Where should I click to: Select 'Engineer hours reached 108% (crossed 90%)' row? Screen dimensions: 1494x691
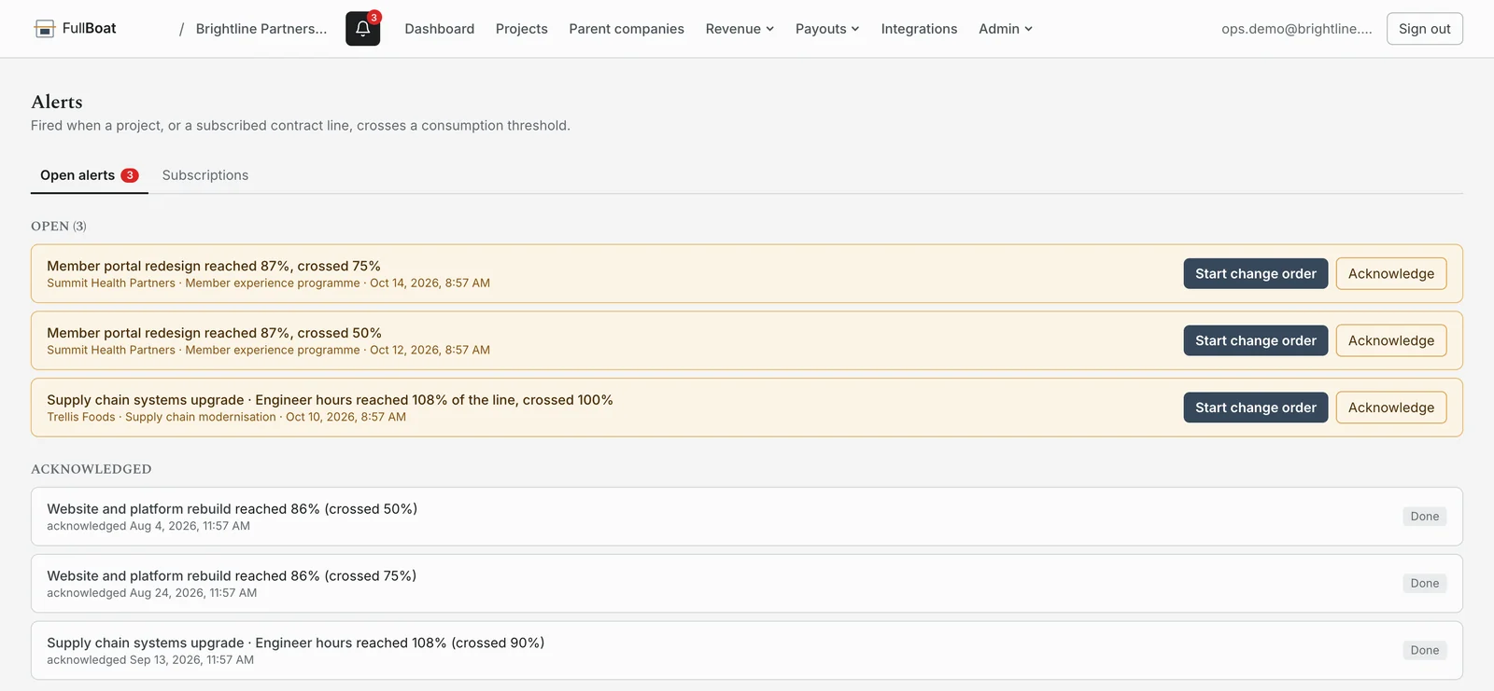tap(747, 651)
